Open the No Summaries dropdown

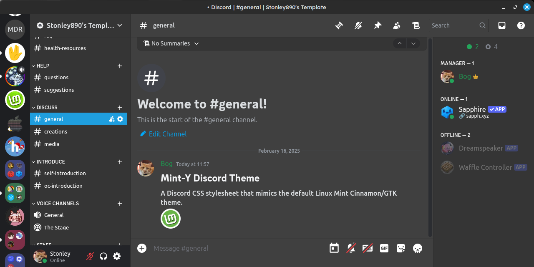click(170, 43)
